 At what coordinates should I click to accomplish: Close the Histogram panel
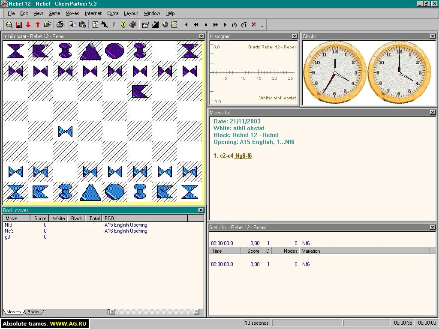point(294,36)
